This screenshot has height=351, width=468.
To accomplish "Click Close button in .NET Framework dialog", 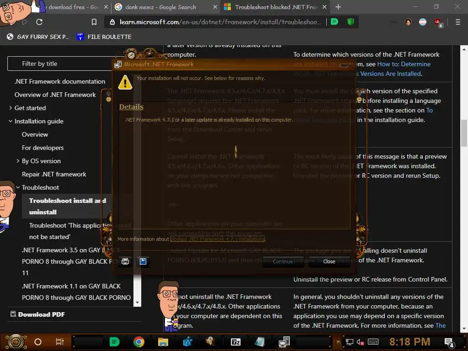I will pyautogui.click(x=329, y=261).
